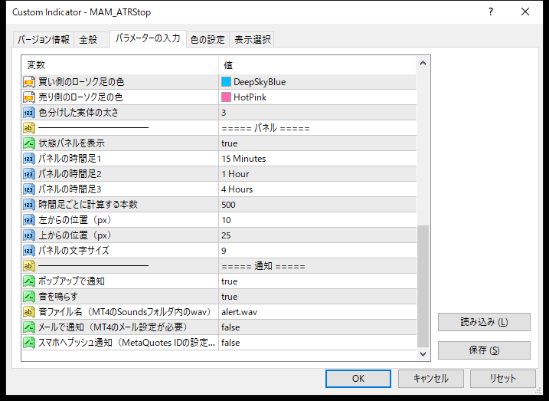Image resolution: width=549 pixels, height=401 pixels.
Task: Click the HotPink color swatch
Action: [x=226, y=97]
